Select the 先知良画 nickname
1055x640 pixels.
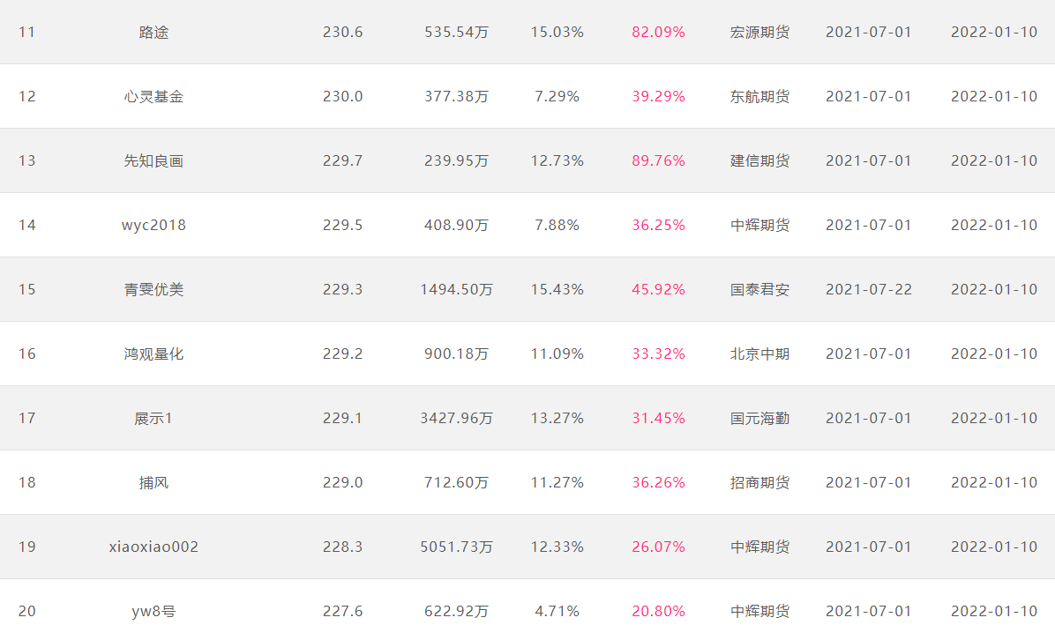[153, 161]
